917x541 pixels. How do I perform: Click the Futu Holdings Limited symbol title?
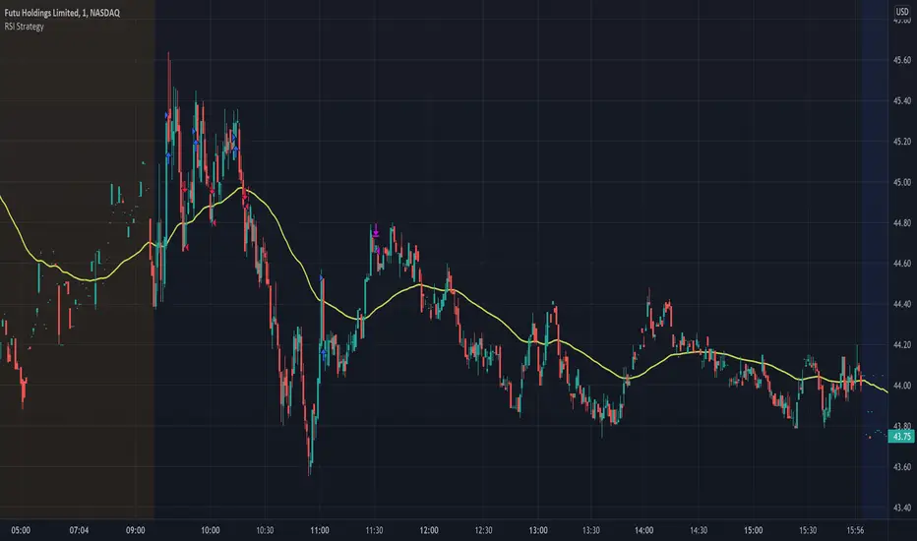(62, 12)
